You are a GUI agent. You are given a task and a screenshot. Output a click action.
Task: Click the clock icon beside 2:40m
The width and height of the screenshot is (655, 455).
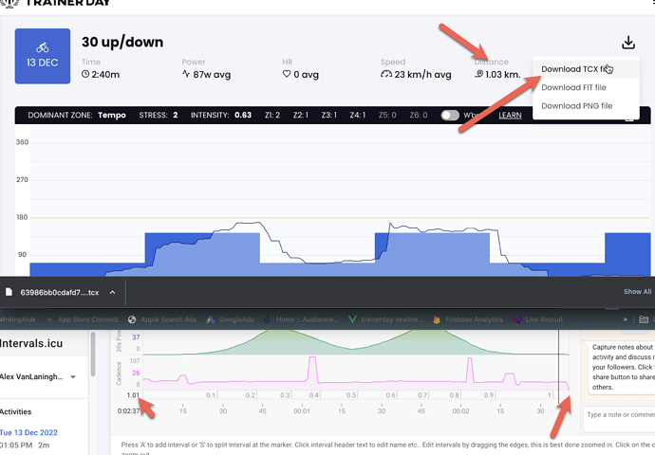85,74
